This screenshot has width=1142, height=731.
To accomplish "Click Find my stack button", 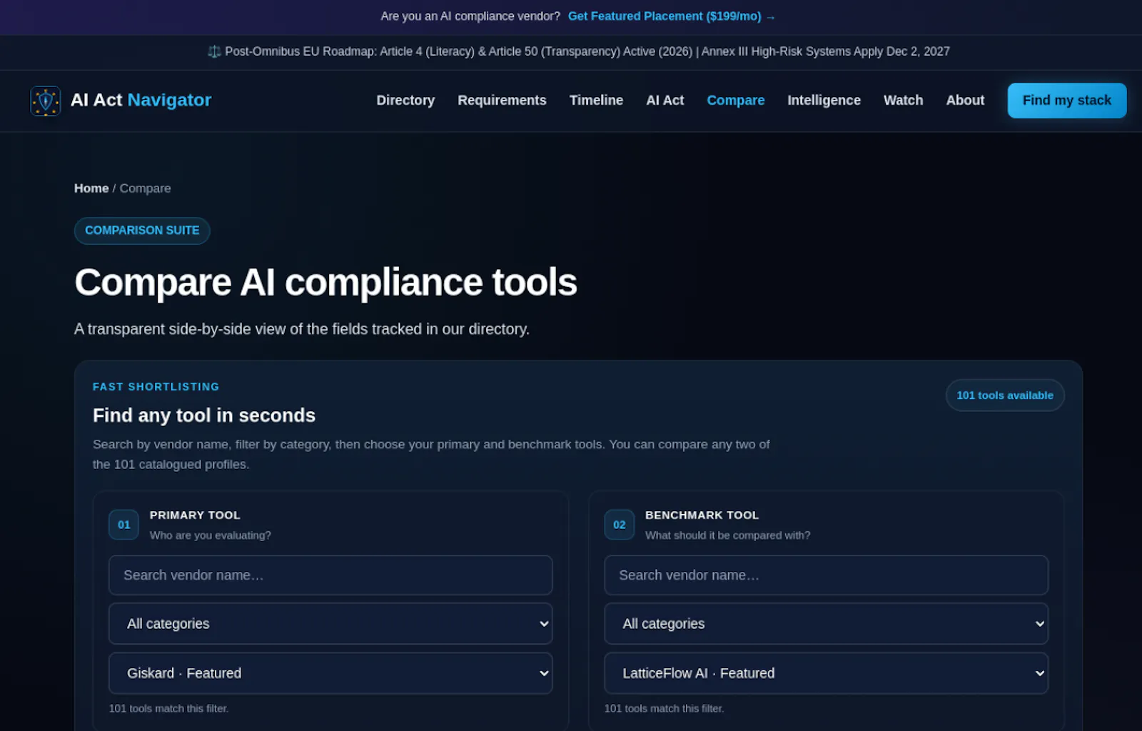I will (x=1066, y=101).
